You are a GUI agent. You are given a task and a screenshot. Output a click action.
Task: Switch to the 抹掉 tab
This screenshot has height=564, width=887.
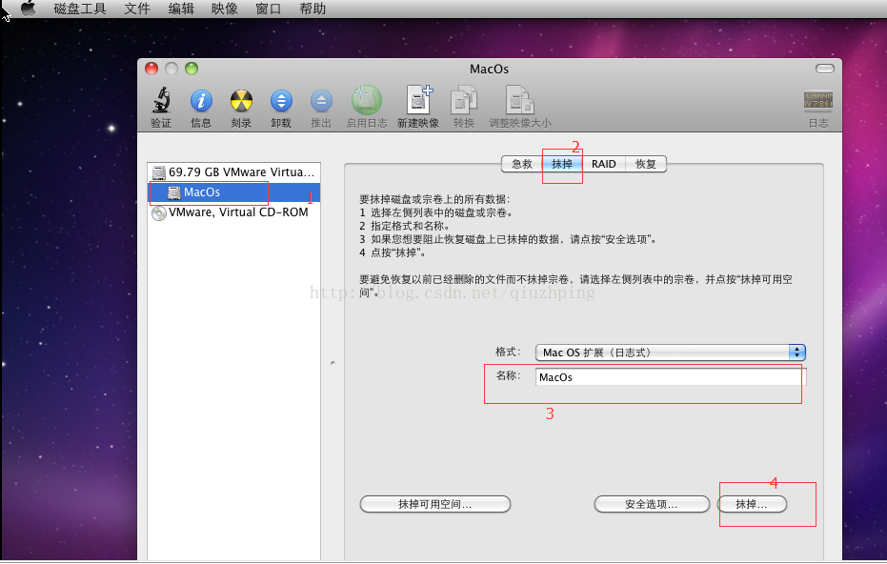562,164
